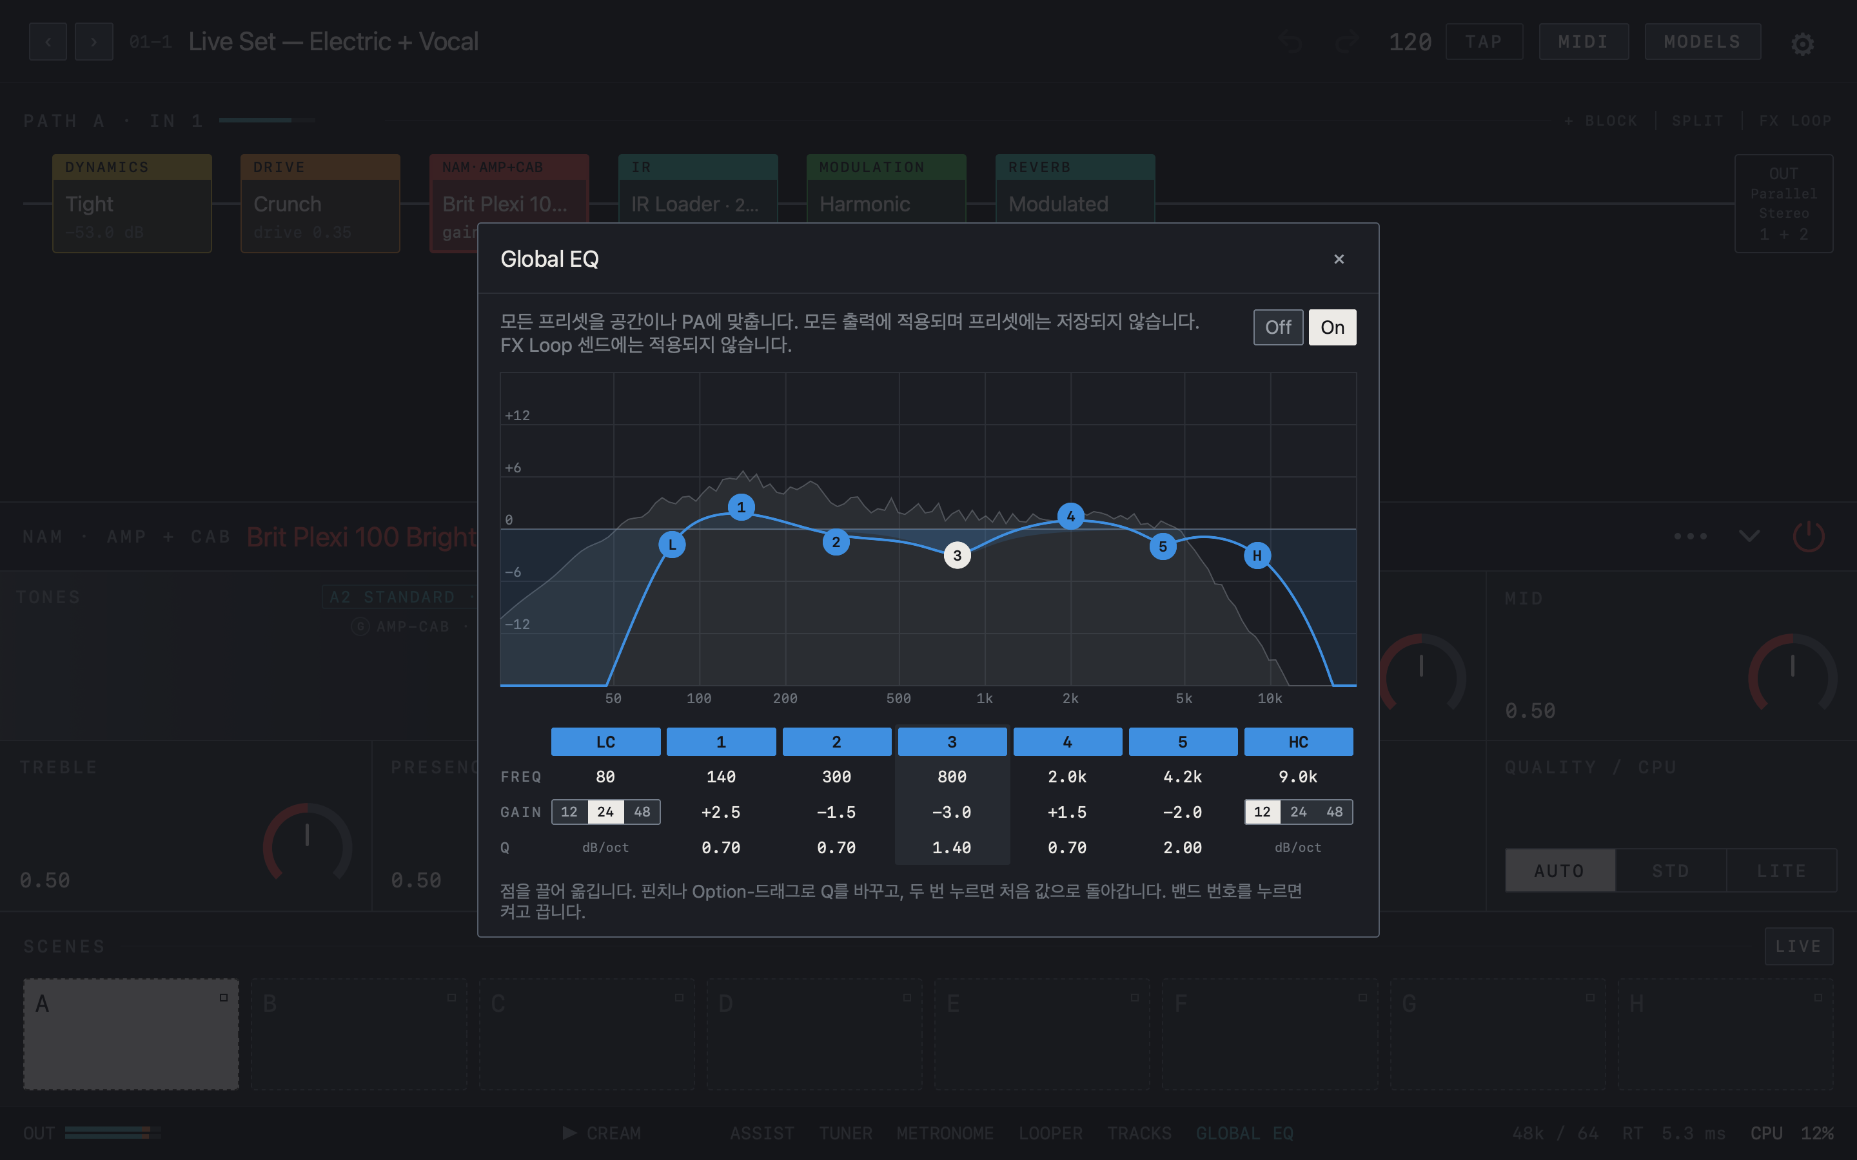Click GLOBAL EQ in bottom bar
The height and width of the screenshot is (1160, 1857).
click(1244, 1133)
